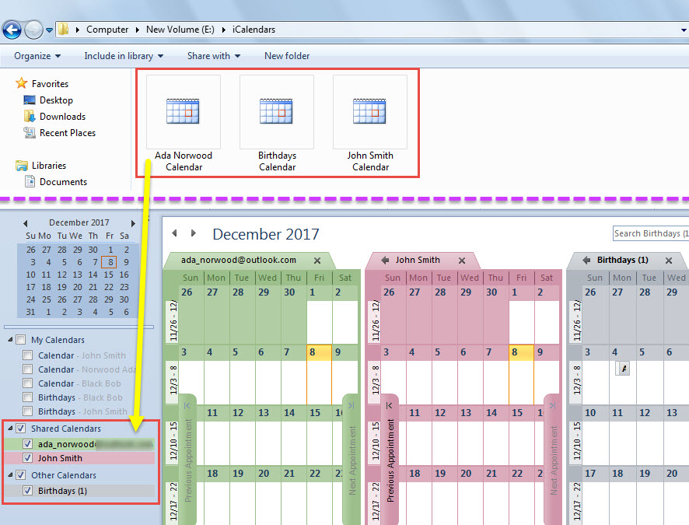
Task: Collapse the Other Calendars group
Action: click(10, 474)
